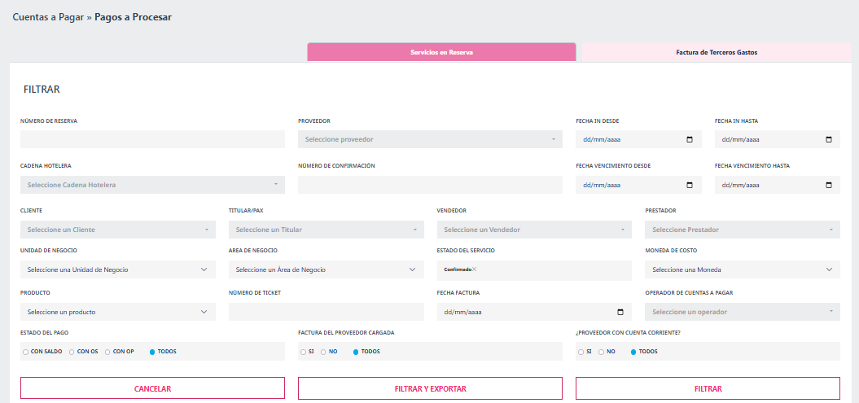The image size is (859, 403).
Task: Remove the Confirmado tag with its X
Action: click(x=475, y=269)
